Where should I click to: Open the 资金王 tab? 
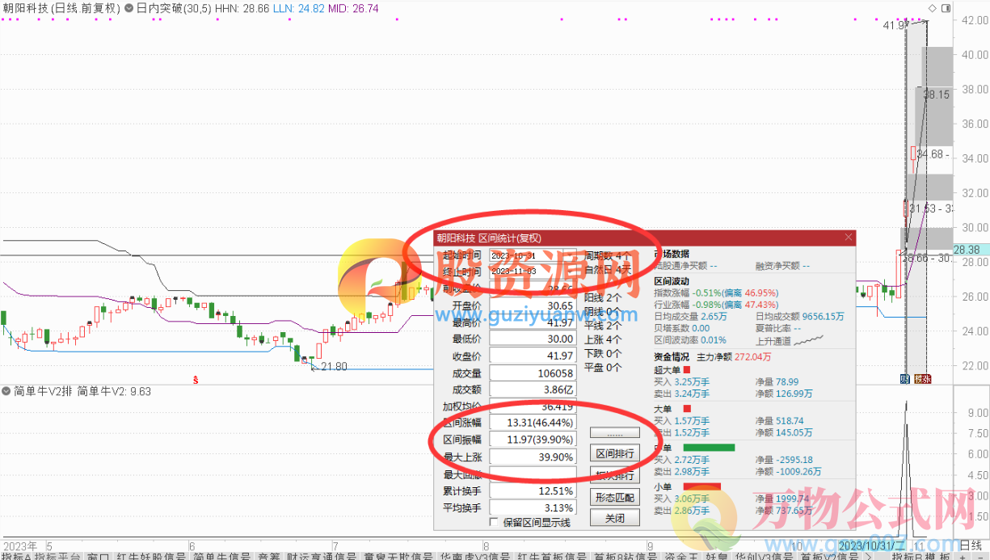(x=683, y=555)
